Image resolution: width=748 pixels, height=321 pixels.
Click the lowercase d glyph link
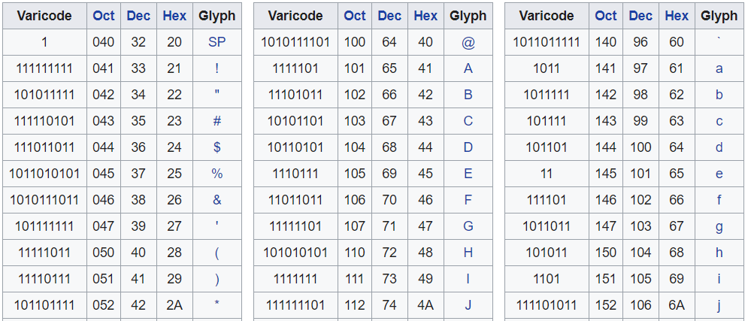(719, 147)
